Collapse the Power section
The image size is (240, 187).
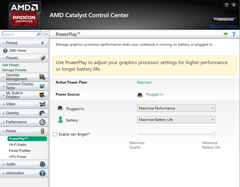click(x=4, y=131)
